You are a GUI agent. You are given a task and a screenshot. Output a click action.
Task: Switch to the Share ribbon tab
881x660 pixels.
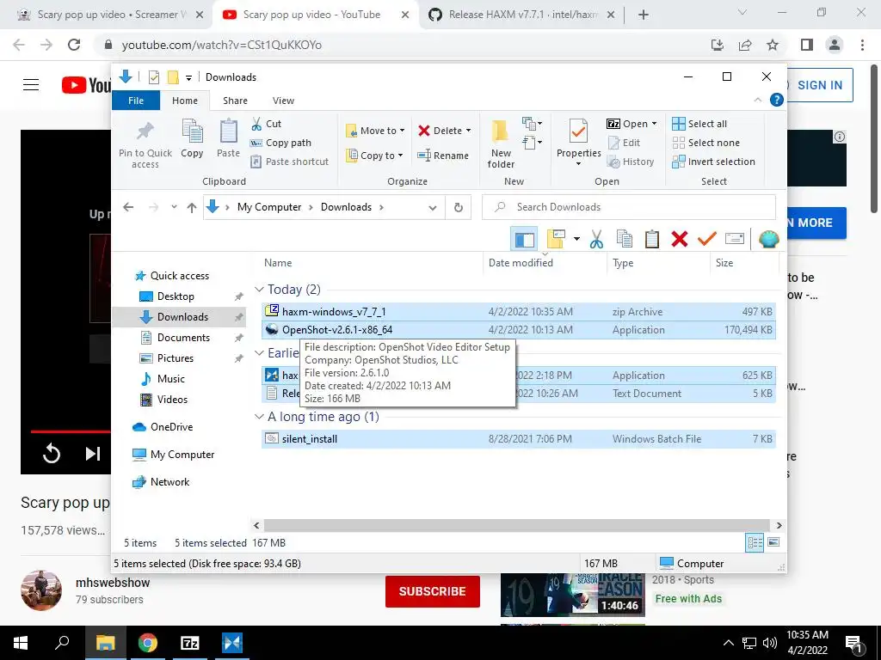[x=235, y=101]
